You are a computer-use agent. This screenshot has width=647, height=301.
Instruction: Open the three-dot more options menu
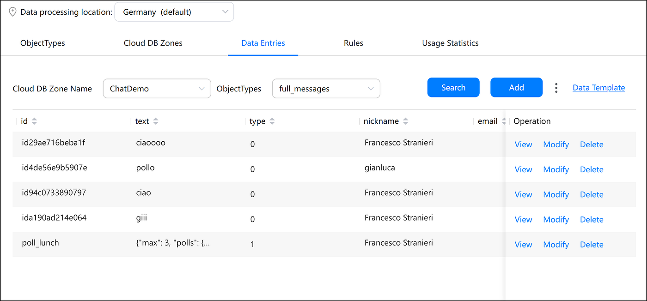click(x=556, y=88)
